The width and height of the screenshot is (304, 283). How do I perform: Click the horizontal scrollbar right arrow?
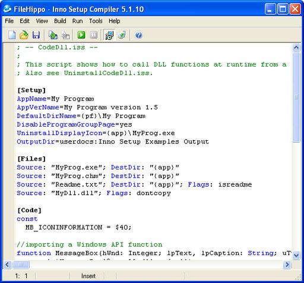[x=287, y=265]
